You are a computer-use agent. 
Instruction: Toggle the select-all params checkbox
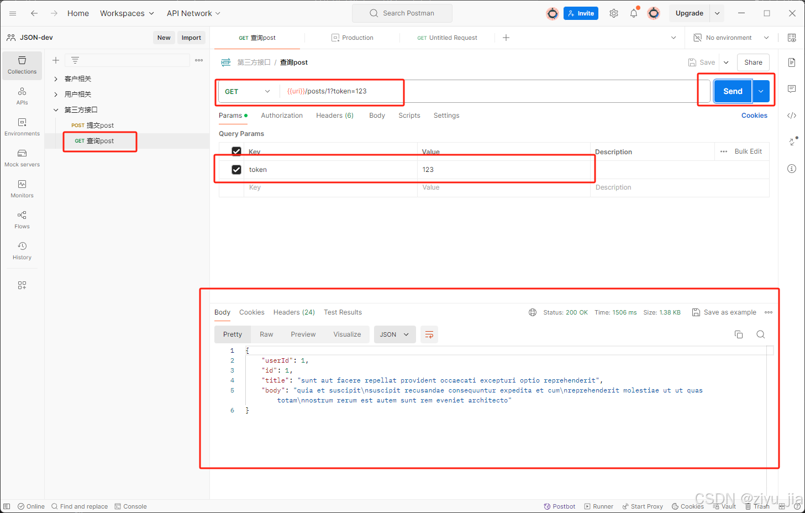pos(236,151)
